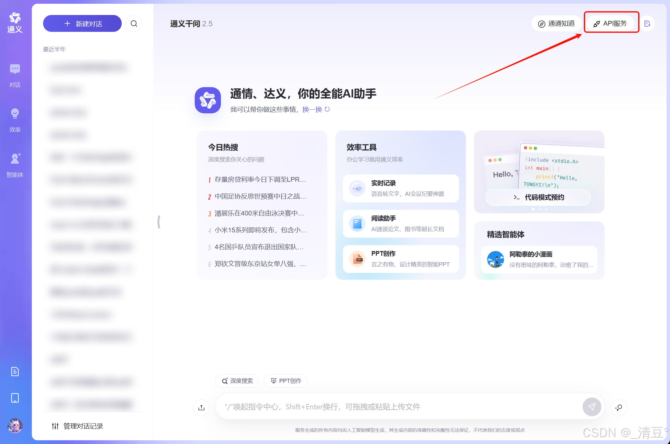Image resolution: width=670 pixels, height=444 pixels.
Task: Start a new chat with 新建对话
Action: (x=82, y=24)
